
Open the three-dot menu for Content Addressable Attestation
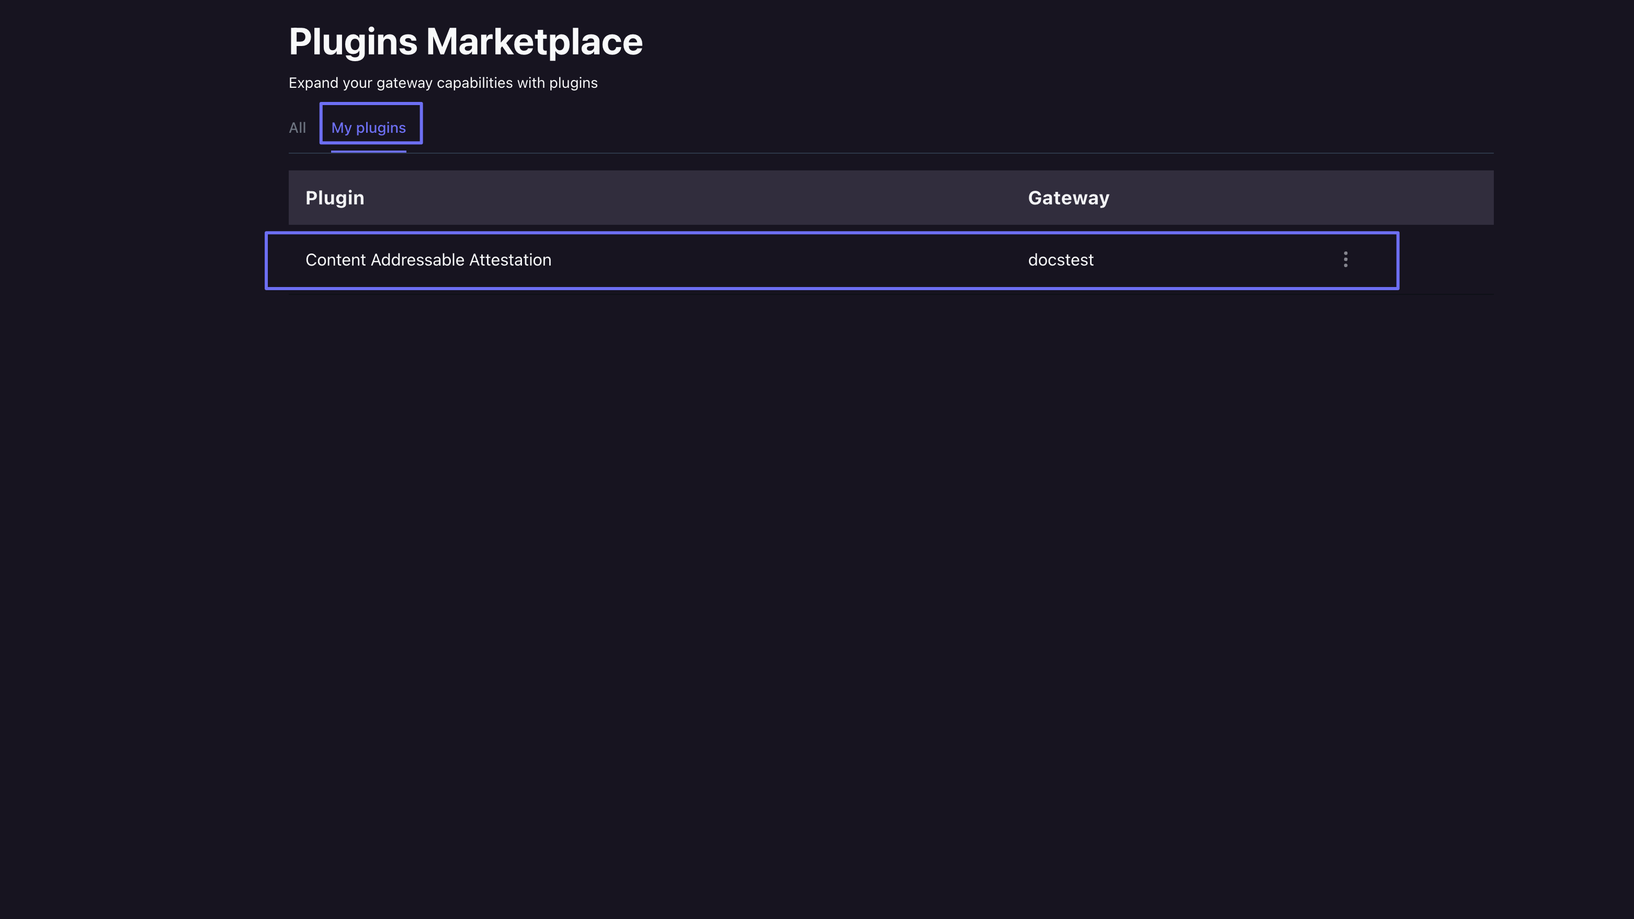click(1345, 260)
